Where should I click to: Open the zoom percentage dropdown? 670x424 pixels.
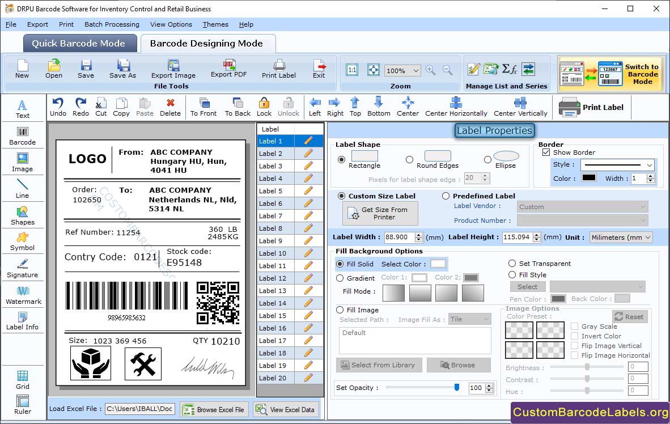(x=415, y=70)
